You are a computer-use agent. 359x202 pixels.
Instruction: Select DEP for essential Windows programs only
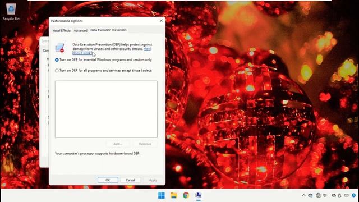click(103, 60)
